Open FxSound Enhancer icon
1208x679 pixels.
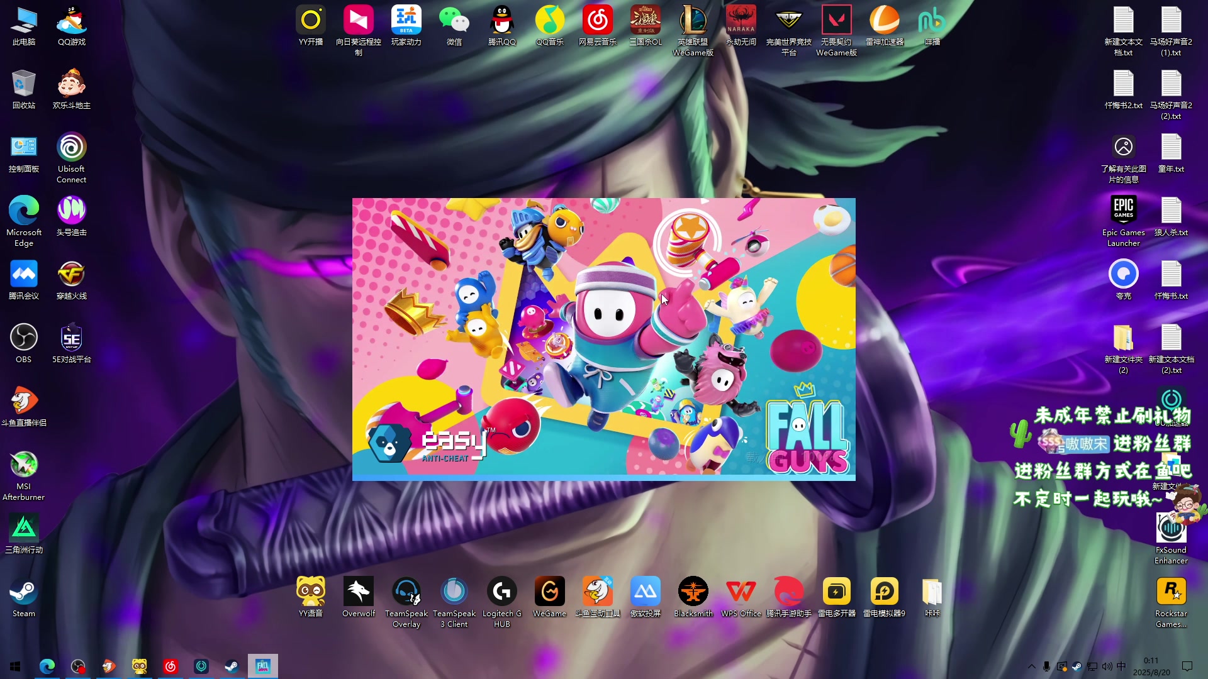coord(1172,539)
